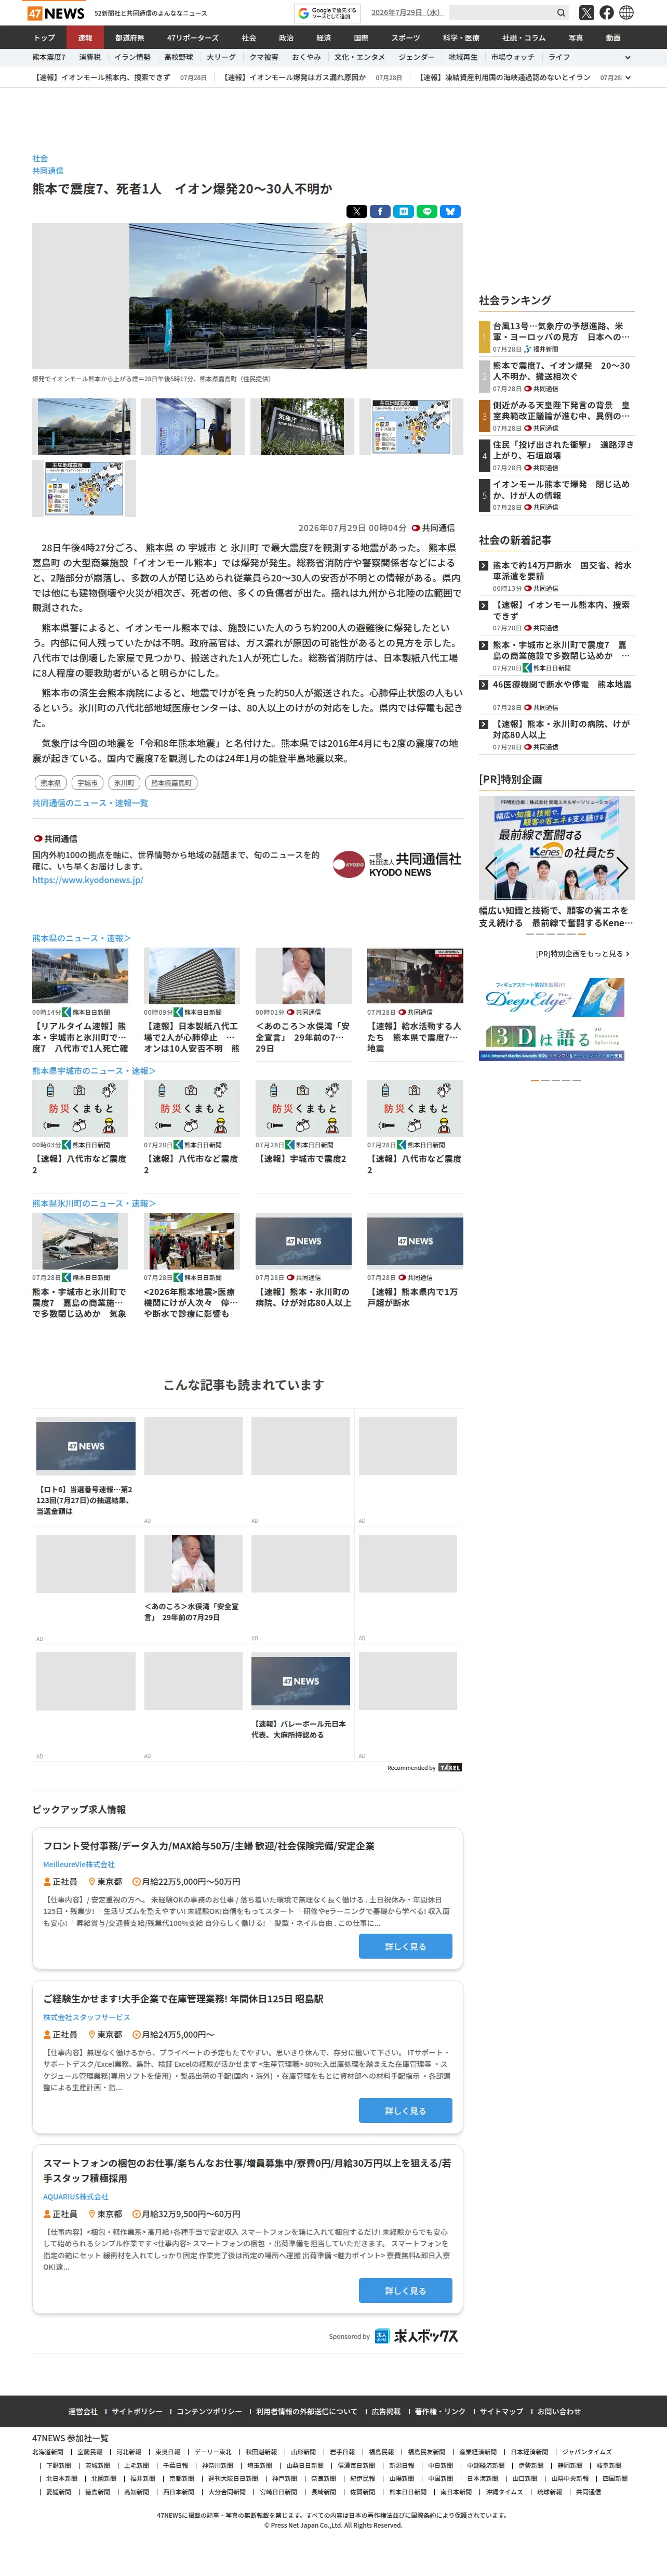Open the 【速報】熊本県内で1万戸超が断水 card

[x=416, y=1262]
